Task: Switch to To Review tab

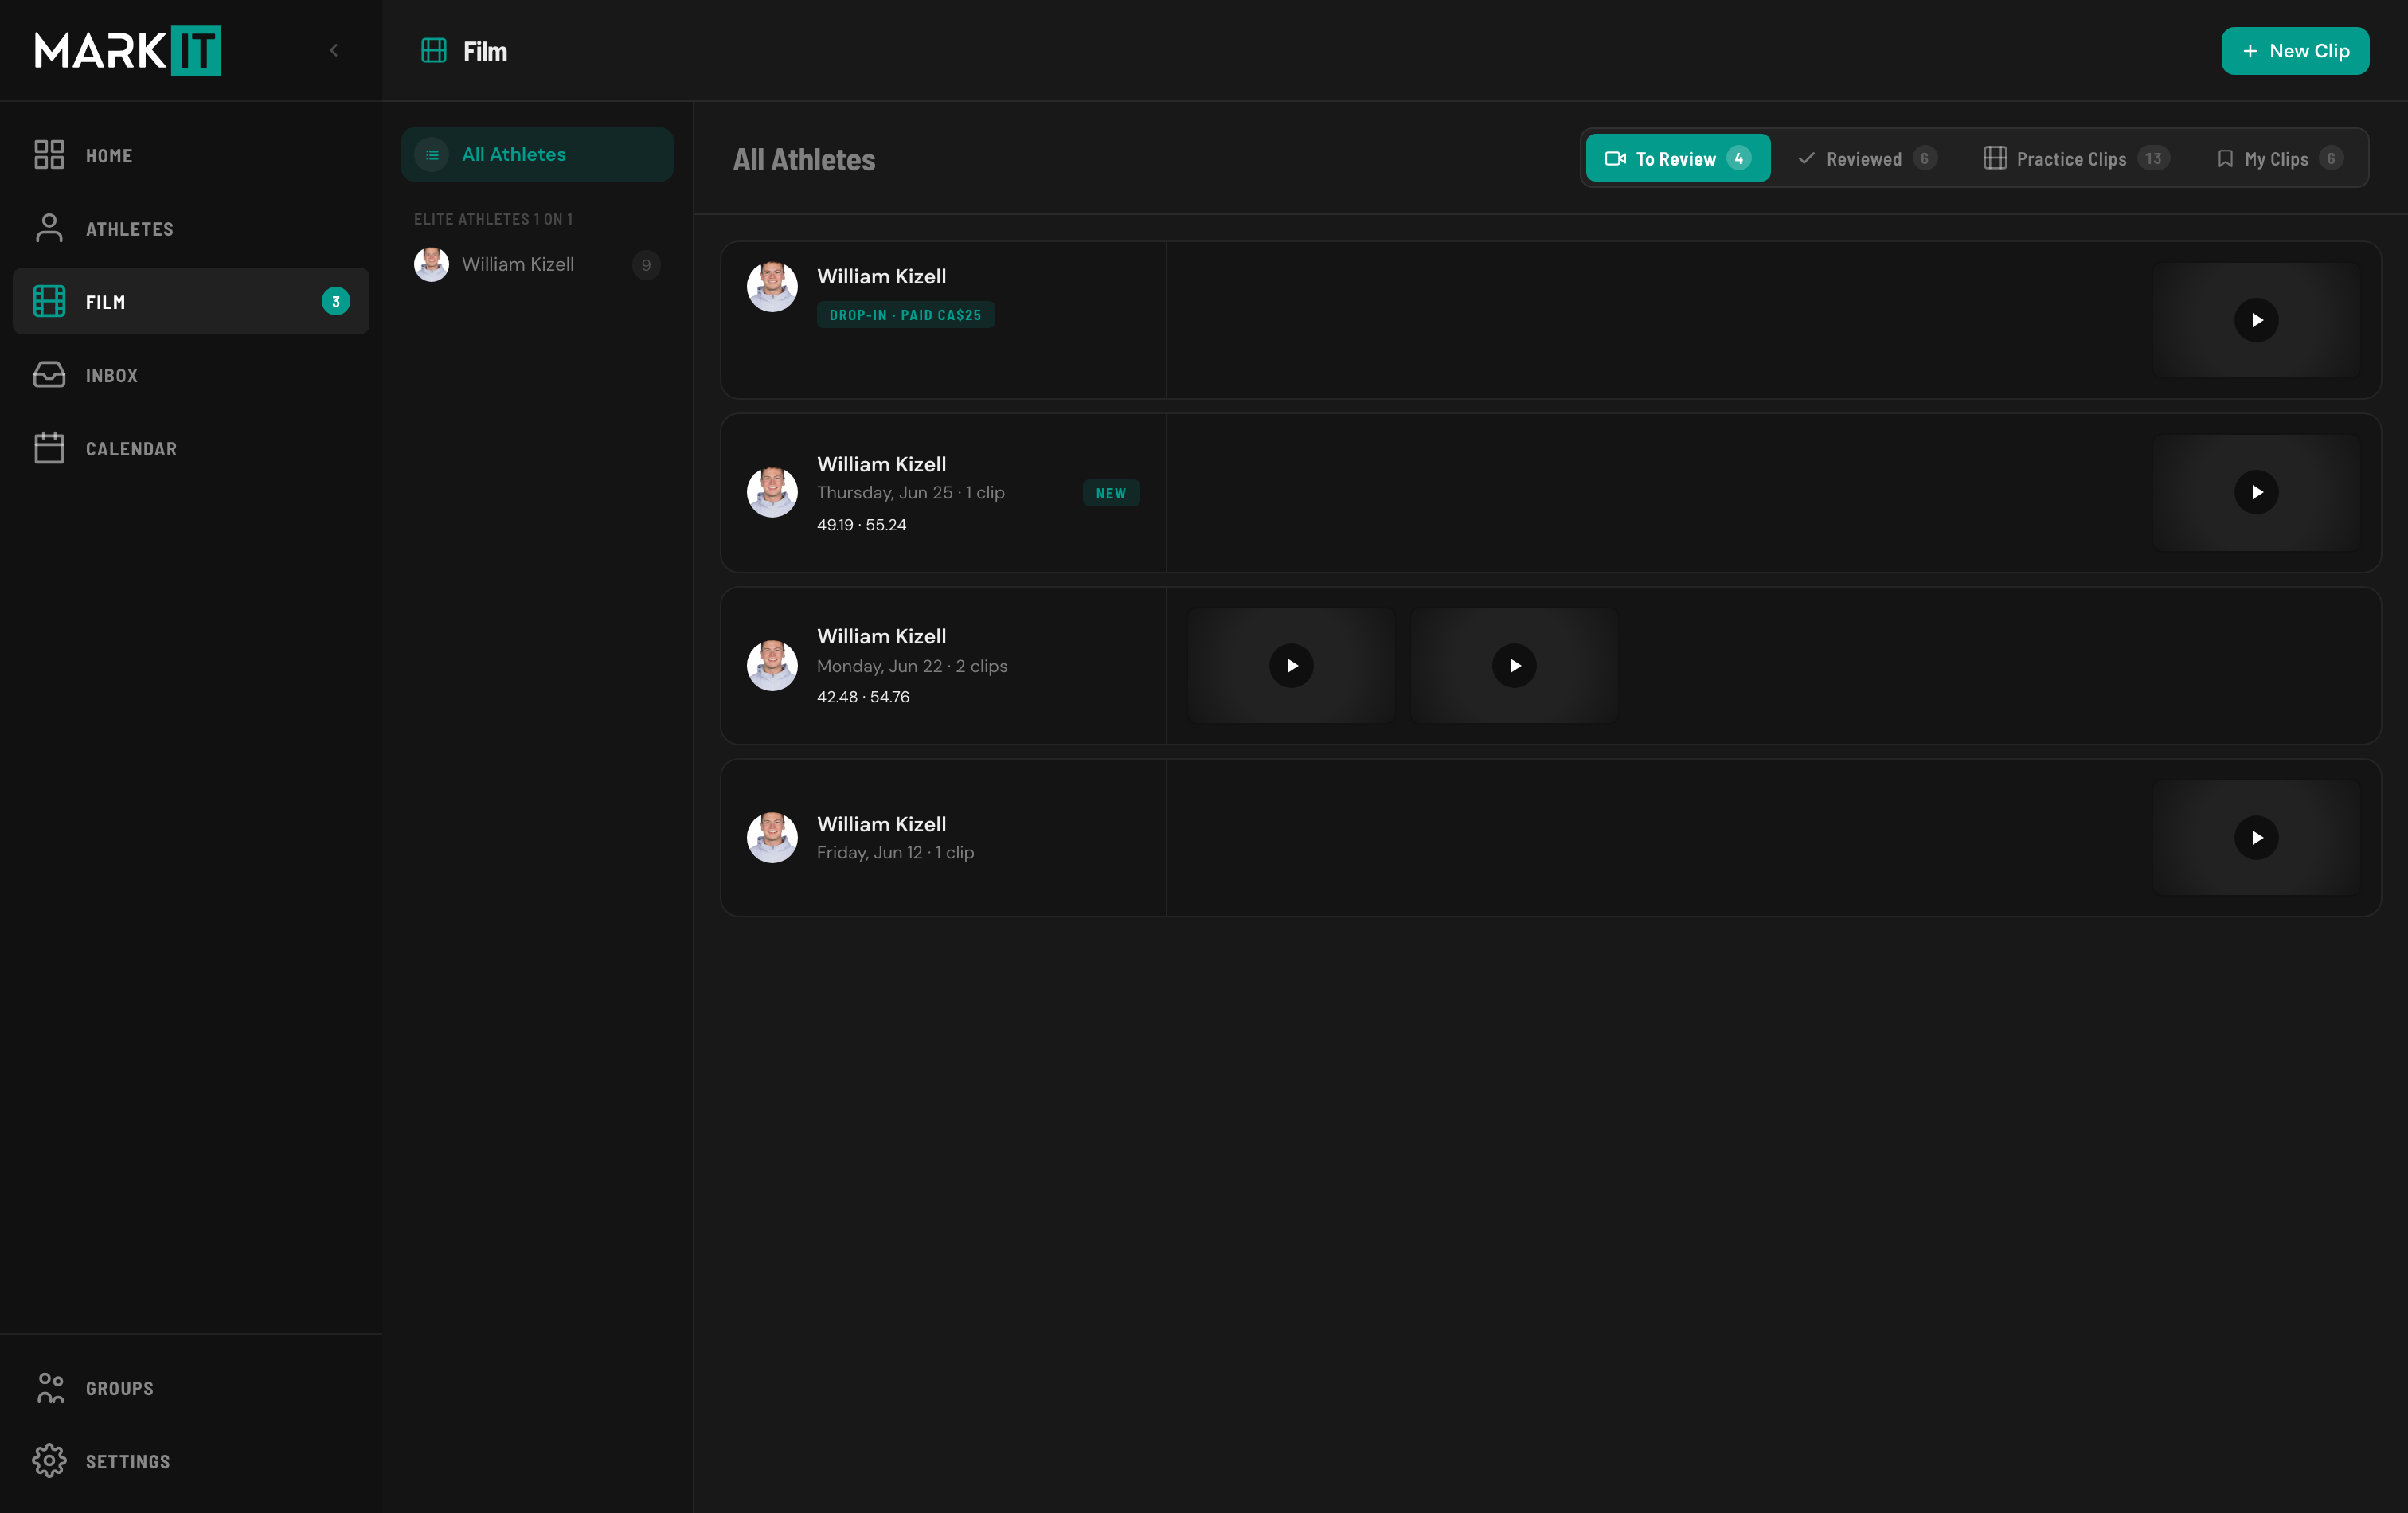Action: click(1678, 158)
